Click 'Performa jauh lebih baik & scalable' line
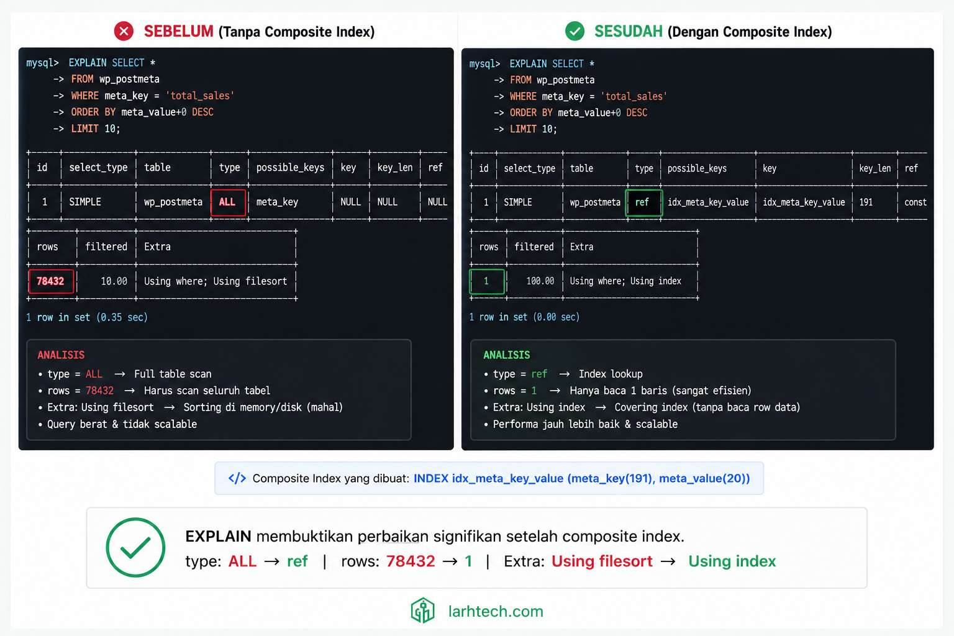 (585, 424)
